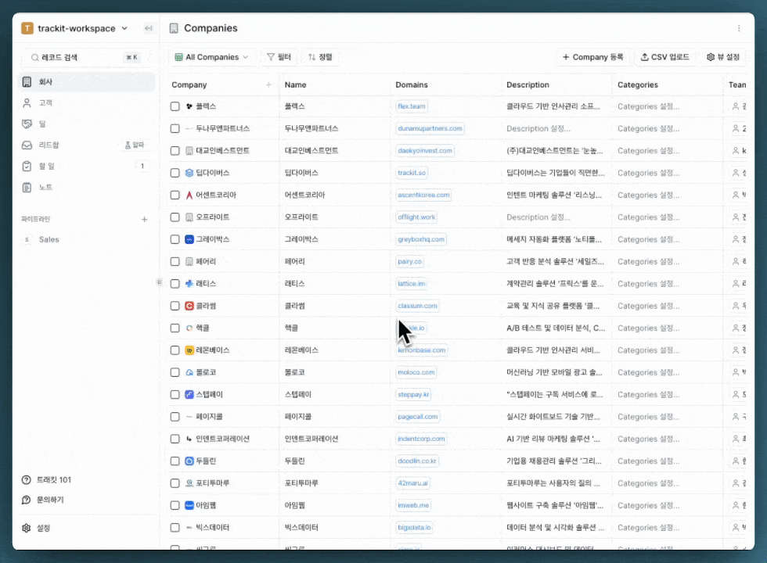Open the All Companies view dropdown
Screen dimensions: 767x563
[x=211, y=57]
